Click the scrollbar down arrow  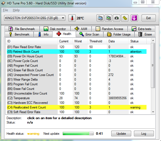click(x=153, y=112)
